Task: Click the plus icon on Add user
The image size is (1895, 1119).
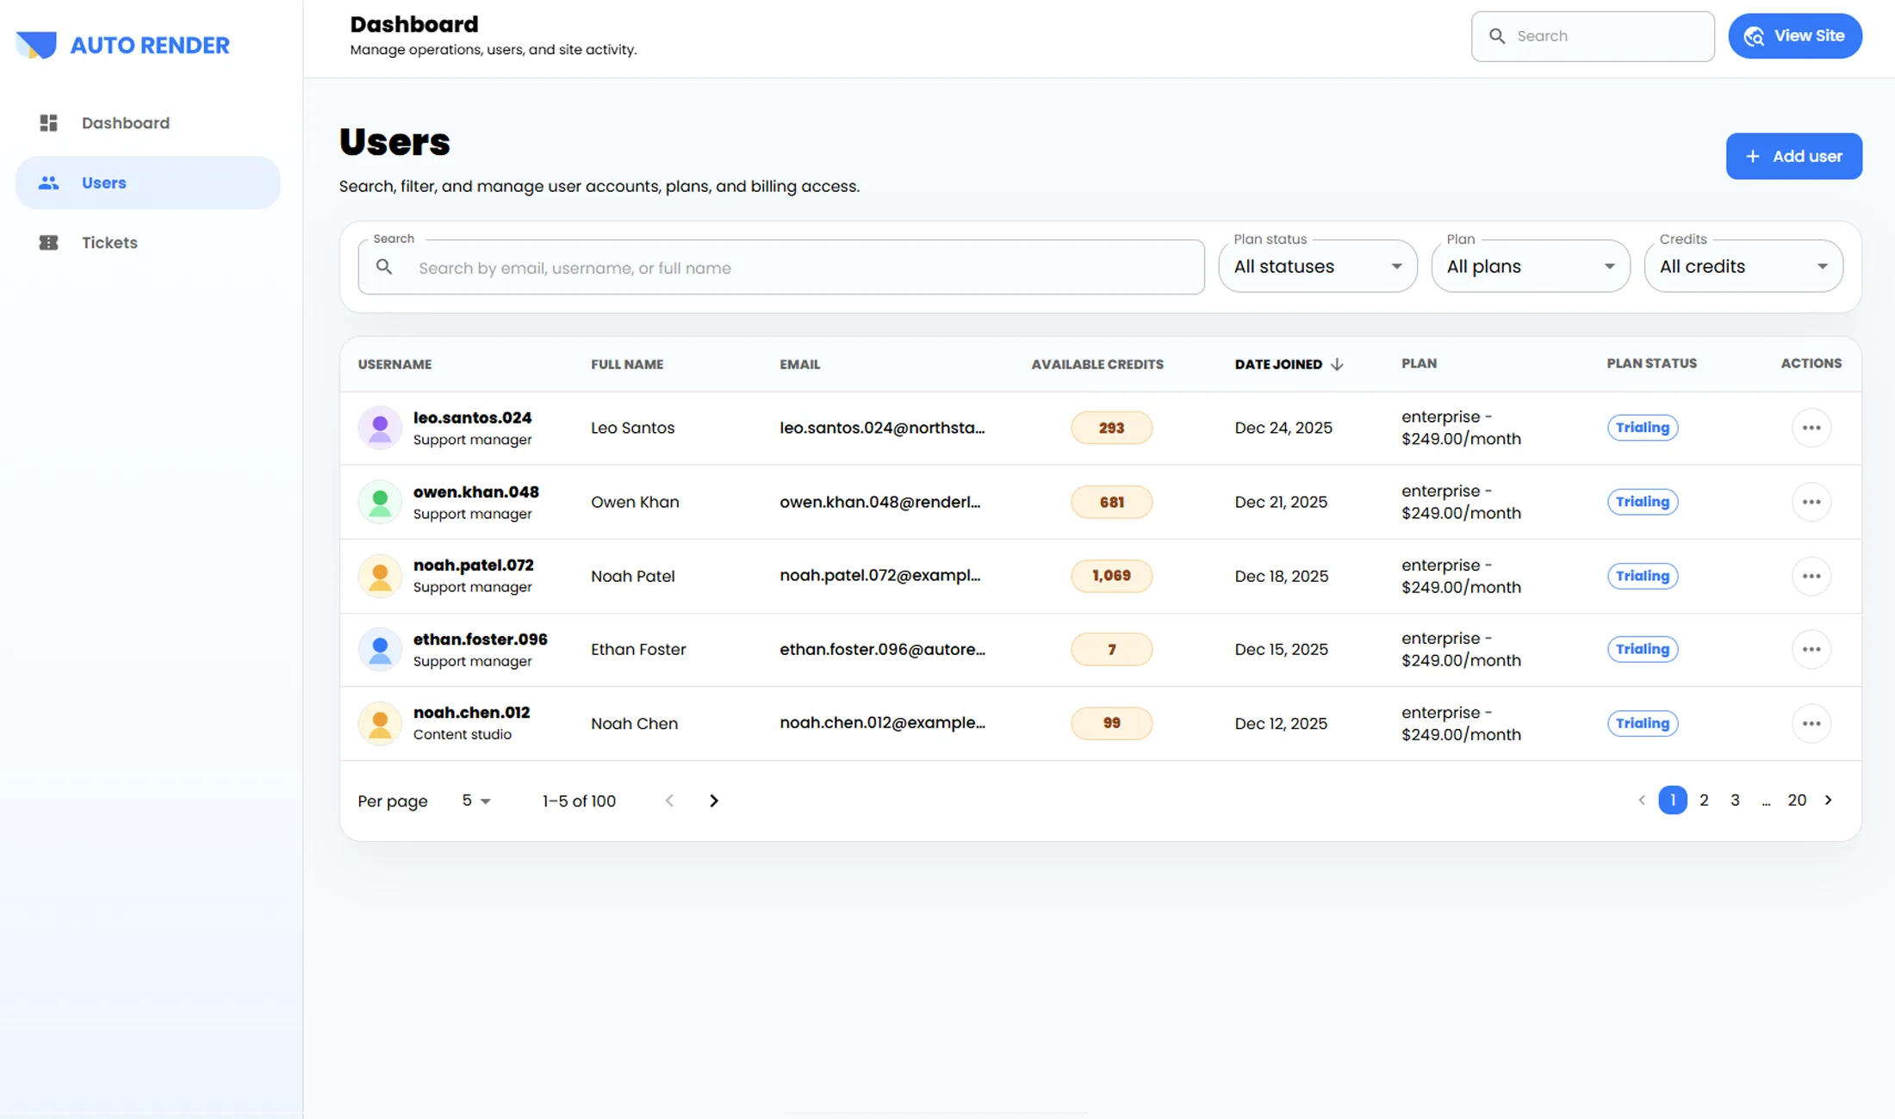Action: coord(1752,156)
